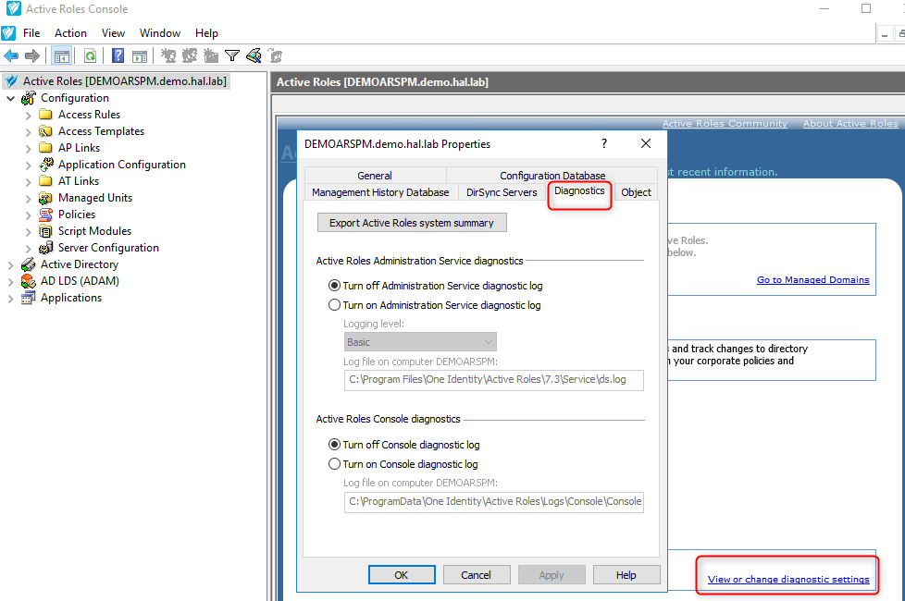Expand the Active Directory node
Image resolution: width=905 pixels, height=601 pixels.
click(x=10, y=265)
